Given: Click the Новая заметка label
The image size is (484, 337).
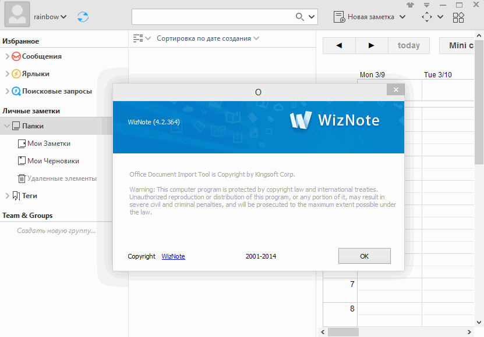Looking at the screenshot, I should 370,17.
